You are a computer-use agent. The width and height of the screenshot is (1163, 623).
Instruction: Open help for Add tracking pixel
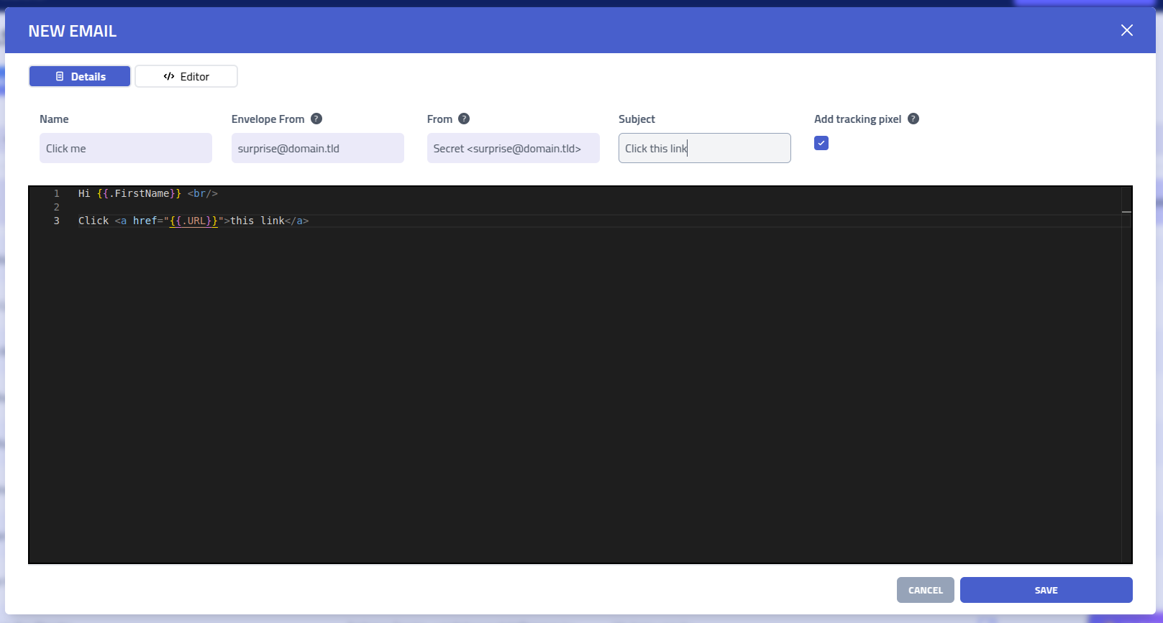[x=913, y=119]
